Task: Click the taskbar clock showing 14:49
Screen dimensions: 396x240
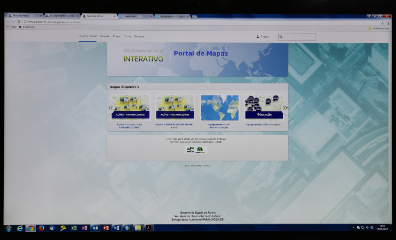Action: click(382, 227)
